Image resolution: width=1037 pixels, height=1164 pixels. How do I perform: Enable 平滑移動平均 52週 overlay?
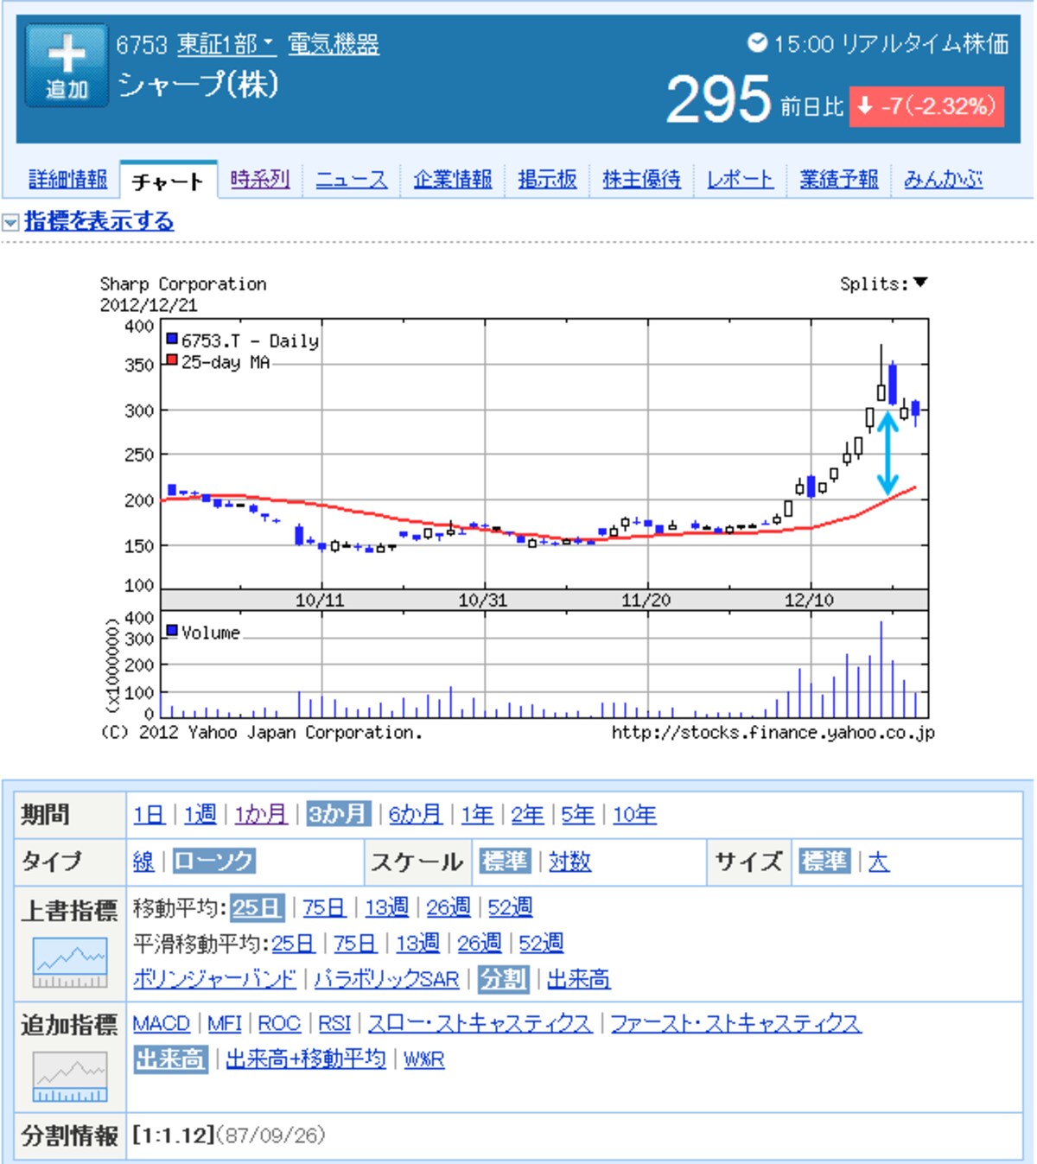[541, 943]
